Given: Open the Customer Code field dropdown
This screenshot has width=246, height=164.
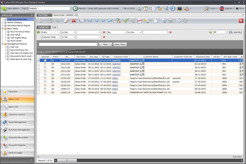Looking at the screenshot, I should 59,37.
